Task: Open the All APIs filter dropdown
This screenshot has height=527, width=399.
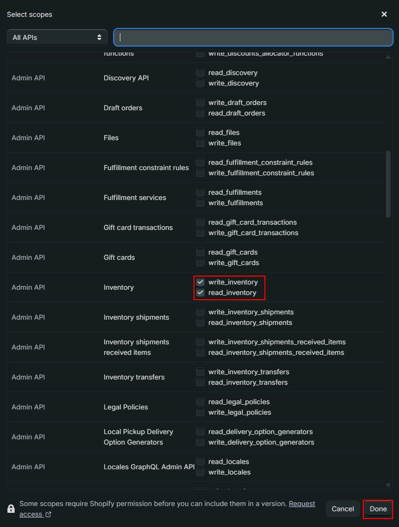Action: (x=57, y=37)
